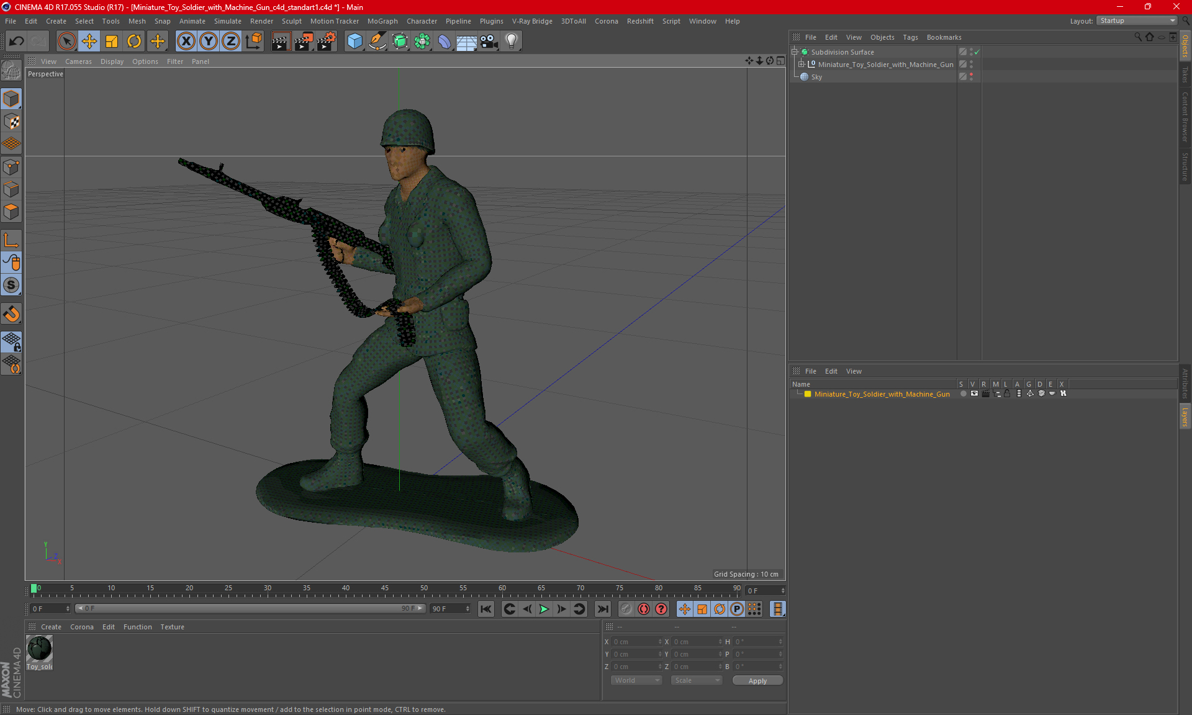The height and width of the screenshot is (715, 1192).
Task: Open the Sculpt menu
Action: (291, 21)
